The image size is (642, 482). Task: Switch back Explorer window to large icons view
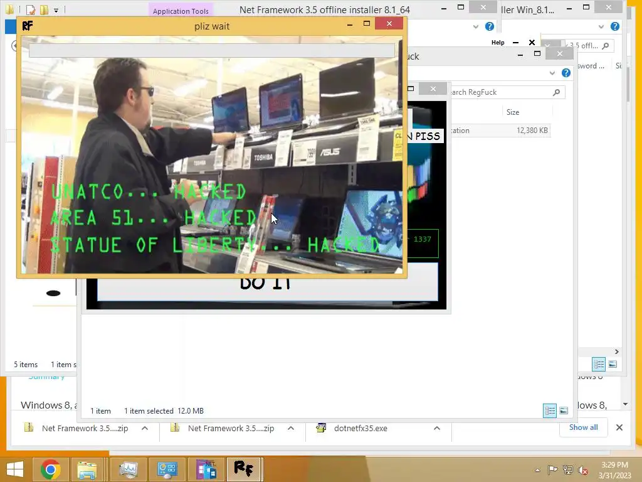[613, 364]
